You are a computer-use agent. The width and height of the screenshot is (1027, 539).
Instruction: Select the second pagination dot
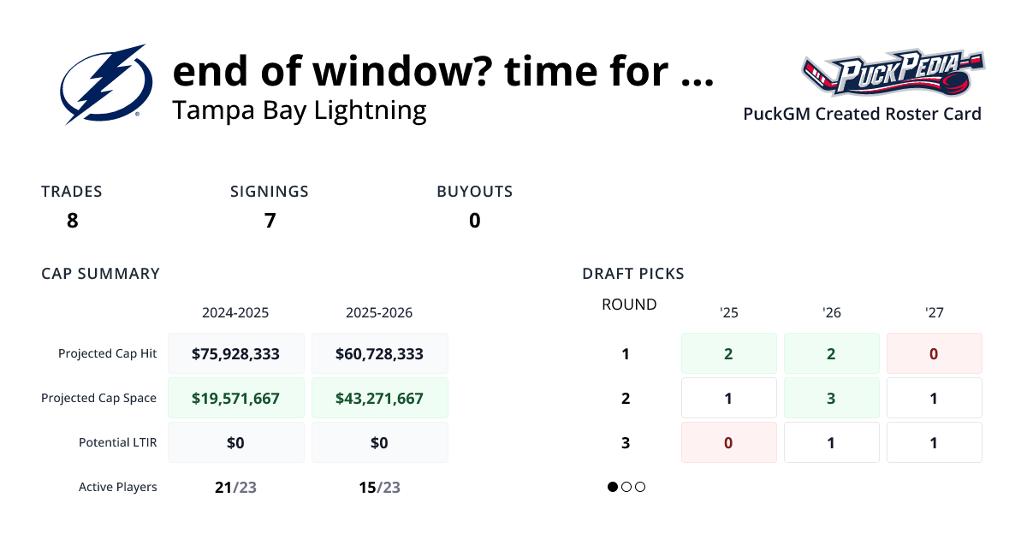pos(626,487)
